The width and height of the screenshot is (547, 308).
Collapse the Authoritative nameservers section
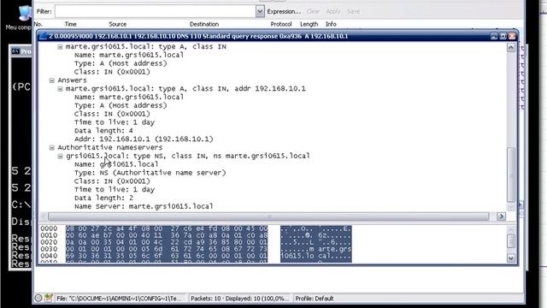51,148
